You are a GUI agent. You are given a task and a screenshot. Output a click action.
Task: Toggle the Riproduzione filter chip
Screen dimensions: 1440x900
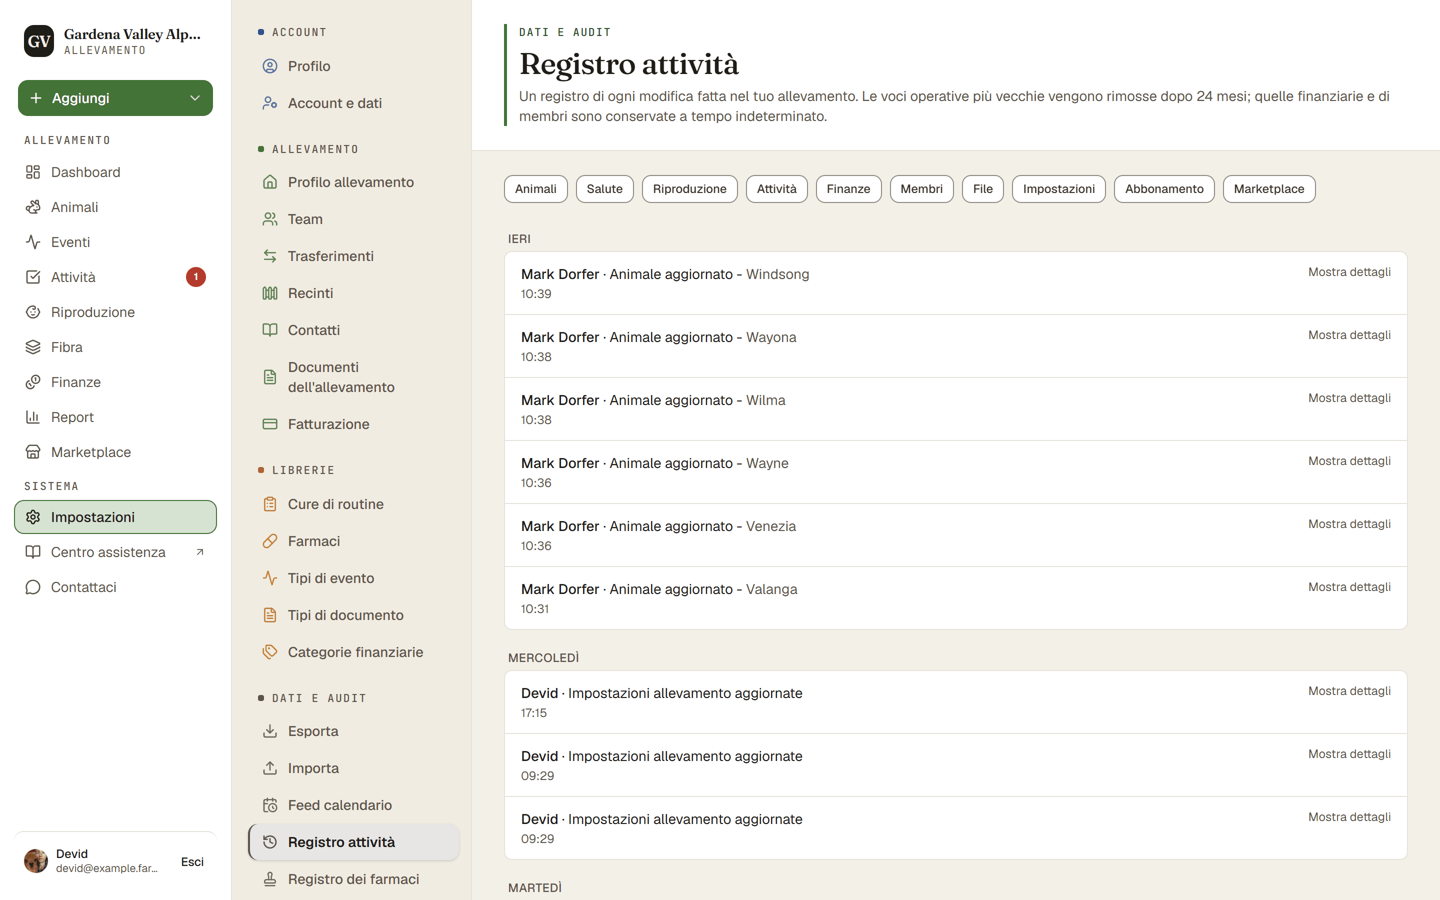689,188
